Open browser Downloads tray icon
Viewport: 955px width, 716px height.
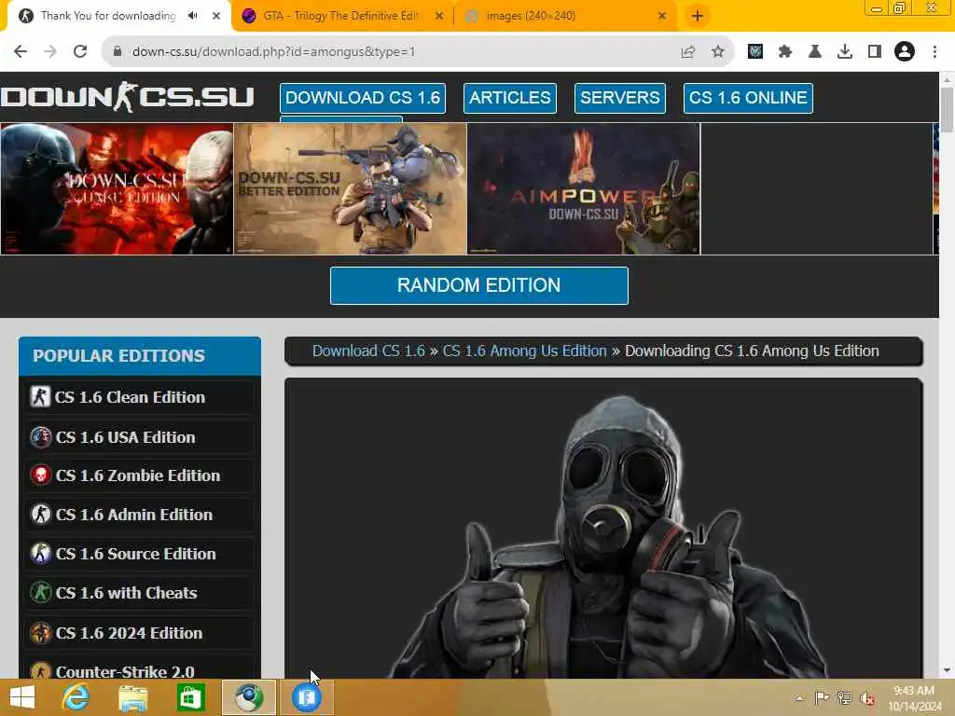point(845,52)
